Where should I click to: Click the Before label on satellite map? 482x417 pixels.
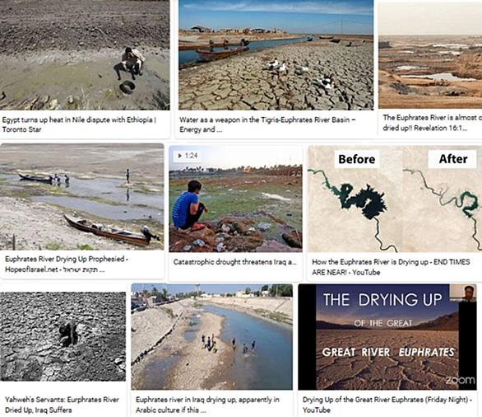(x=357, y=159)
